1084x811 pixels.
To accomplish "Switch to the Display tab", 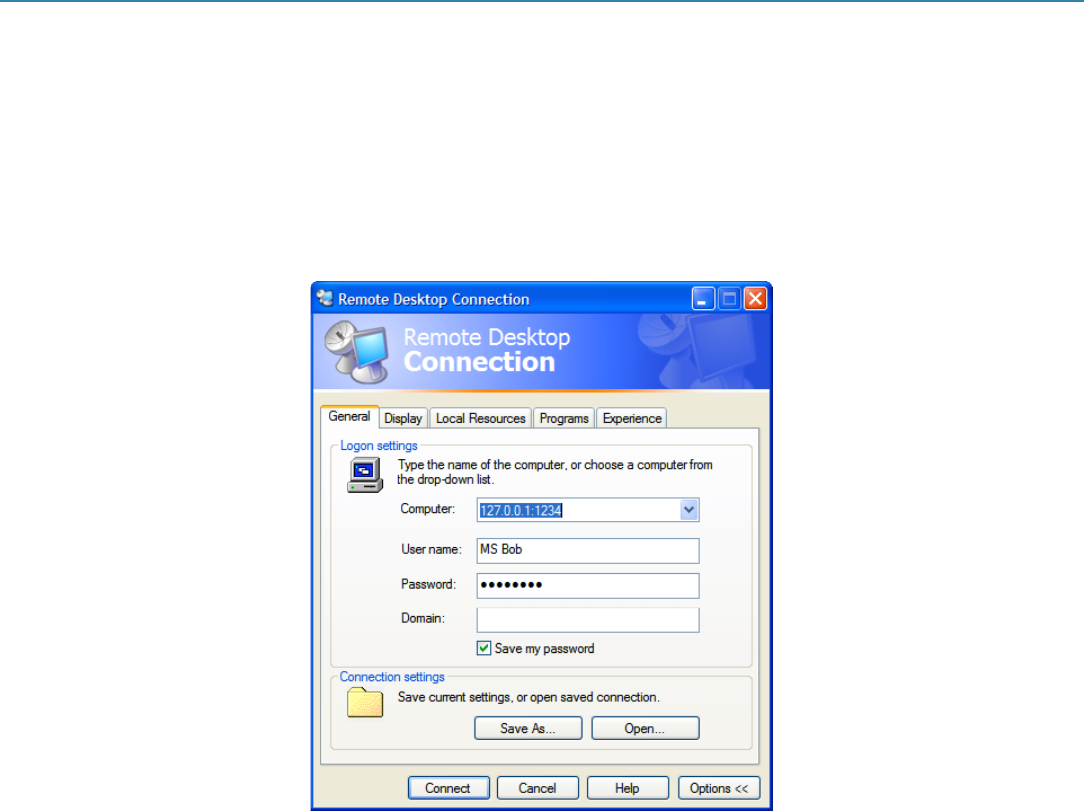I will (x=403, y=418).
